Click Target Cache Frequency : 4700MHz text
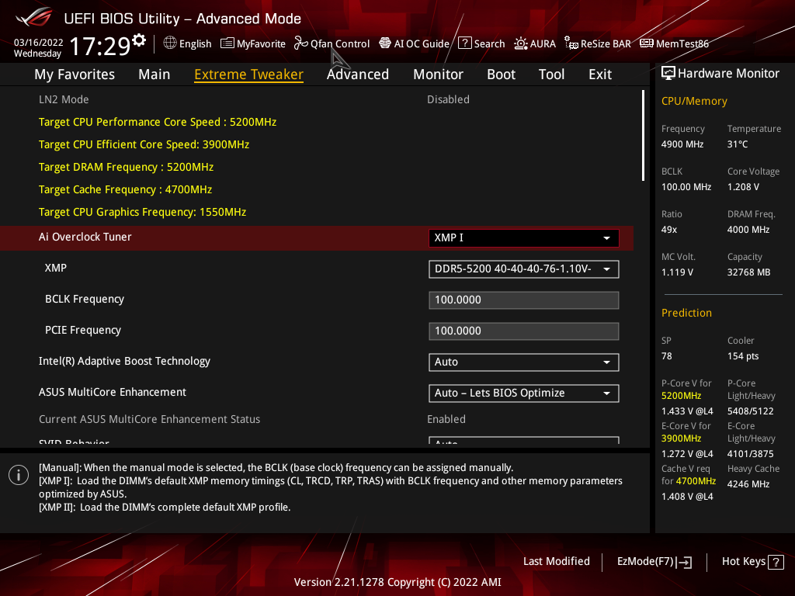Viewport: 795px width, 596px height. 125,189
